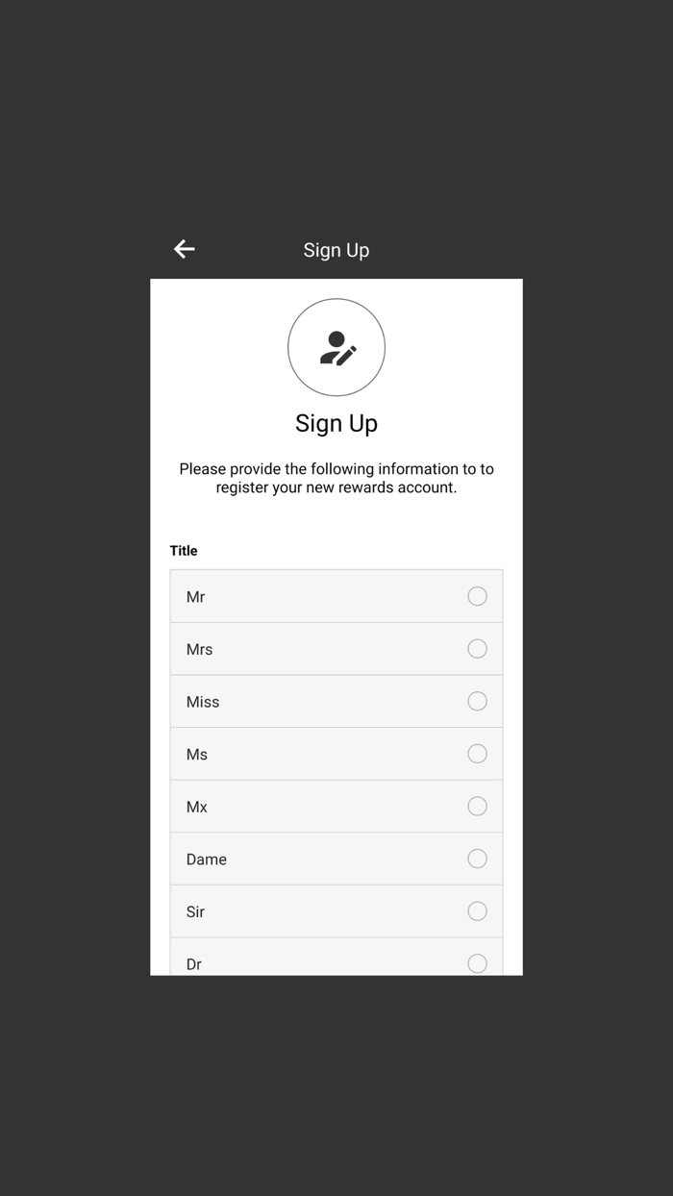Click the user edit profile icon
This screenshot has height=1196, width=673.
[336, 347]
